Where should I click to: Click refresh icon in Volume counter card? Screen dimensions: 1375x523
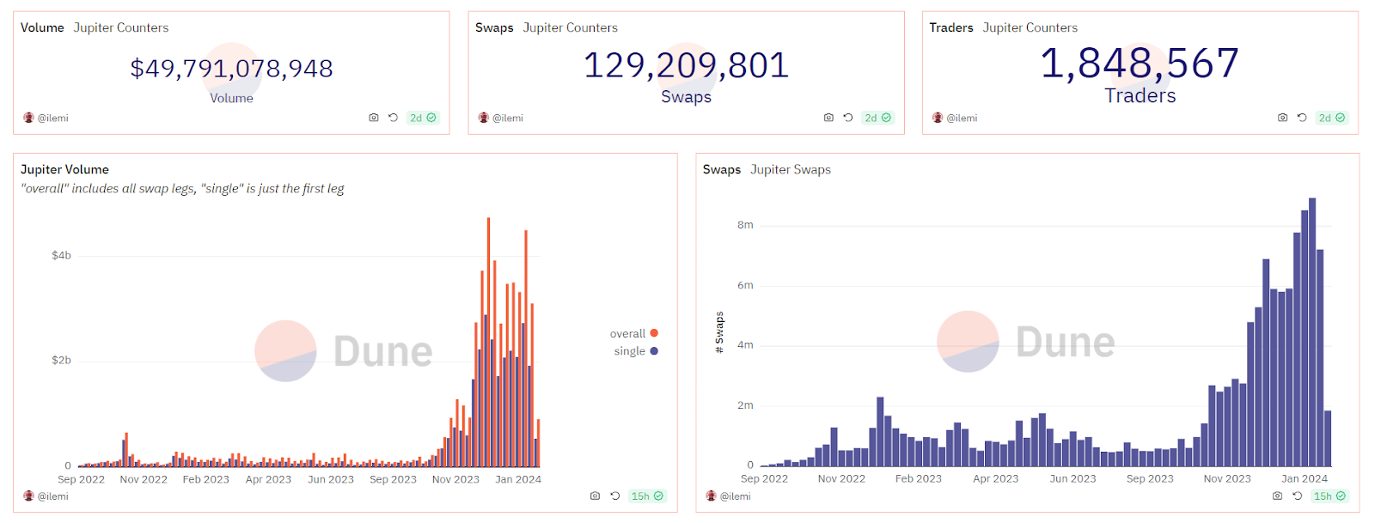tap(393, 118)
